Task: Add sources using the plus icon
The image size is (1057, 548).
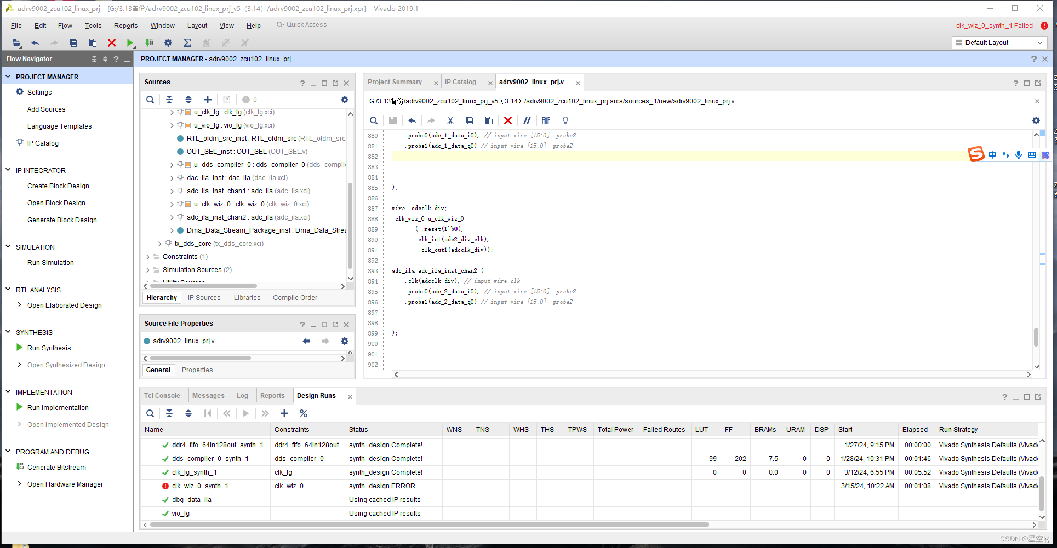Action: (208, 100)
